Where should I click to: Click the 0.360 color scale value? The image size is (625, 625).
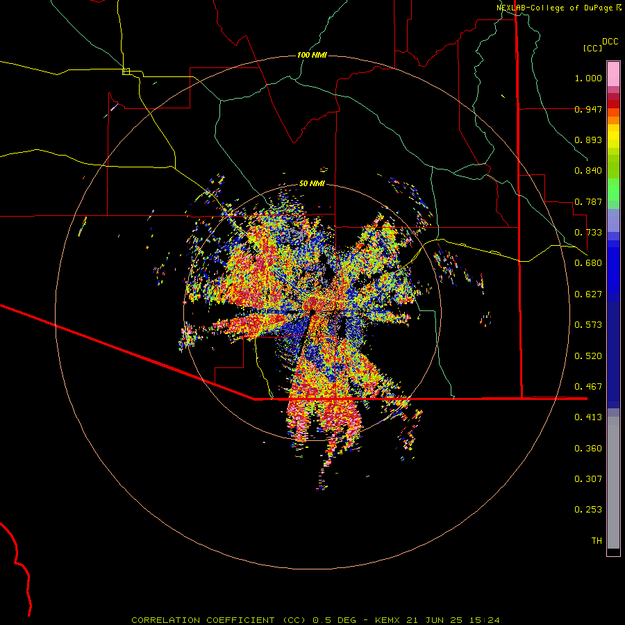pyautogui.click(x=588, y=449)
